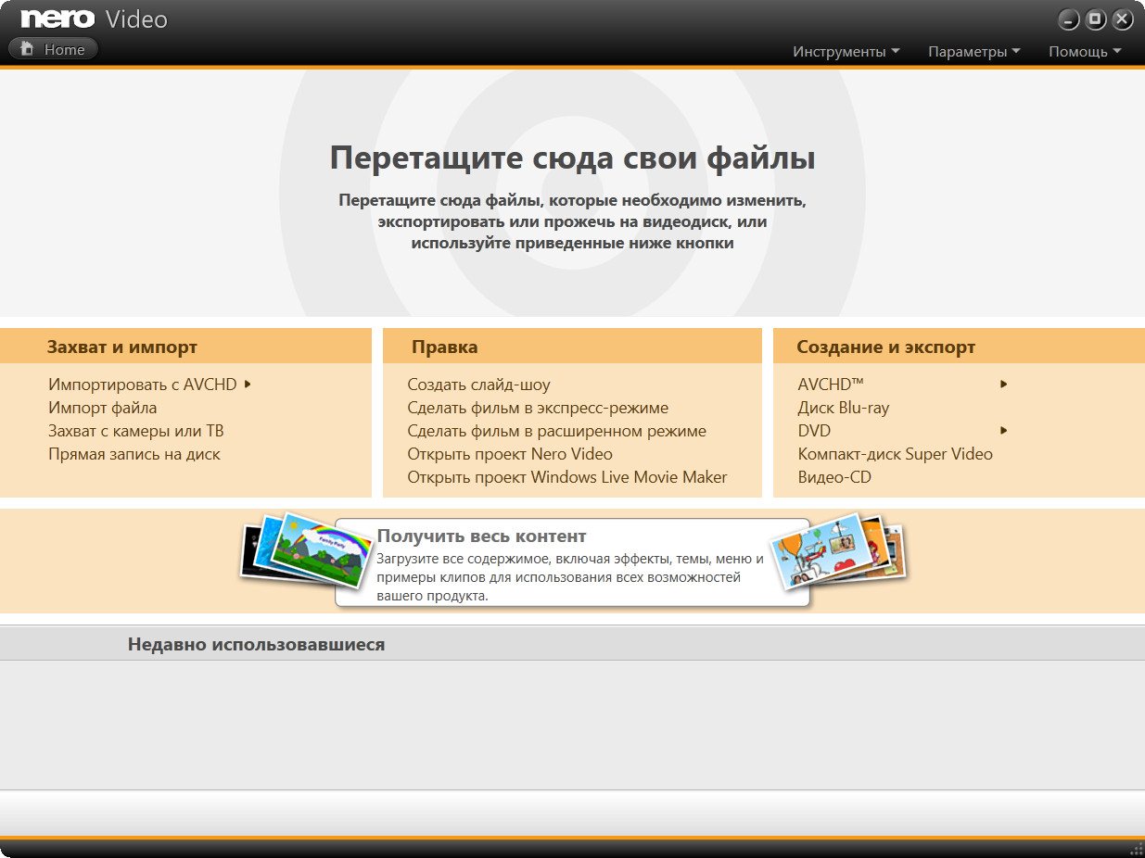This screenshot has width=1145, height=858.
Task: Open проект Windows Live Movie Maker
Action: (567, 477)
